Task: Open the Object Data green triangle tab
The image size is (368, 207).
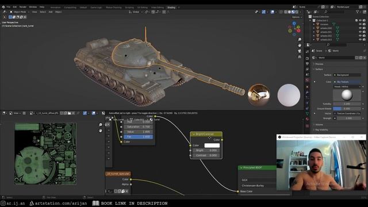Action: coord(307,113)
